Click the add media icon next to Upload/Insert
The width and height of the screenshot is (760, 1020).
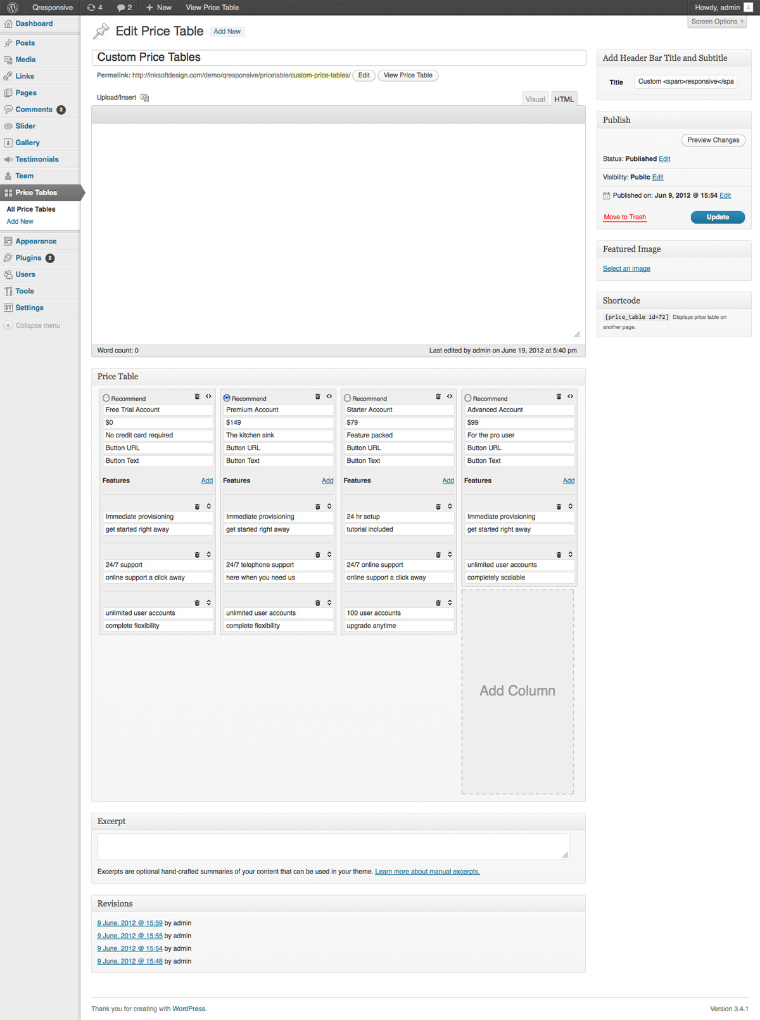tap(144, 98)
